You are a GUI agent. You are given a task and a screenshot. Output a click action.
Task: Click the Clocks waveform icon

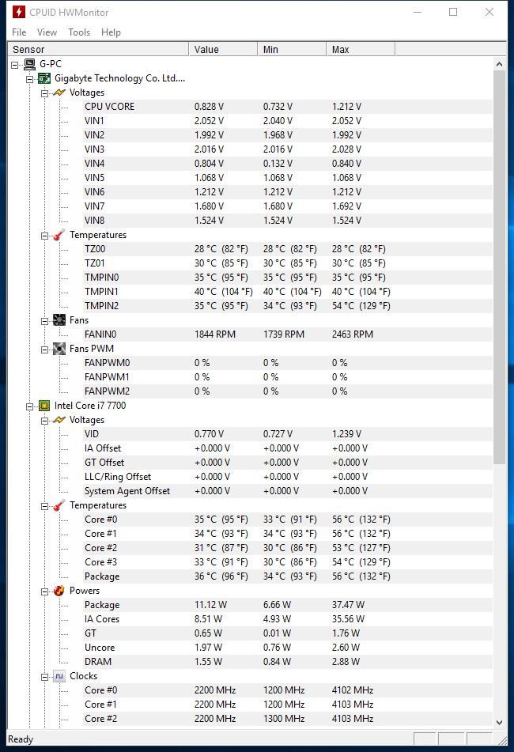click(x=59, y=676)
